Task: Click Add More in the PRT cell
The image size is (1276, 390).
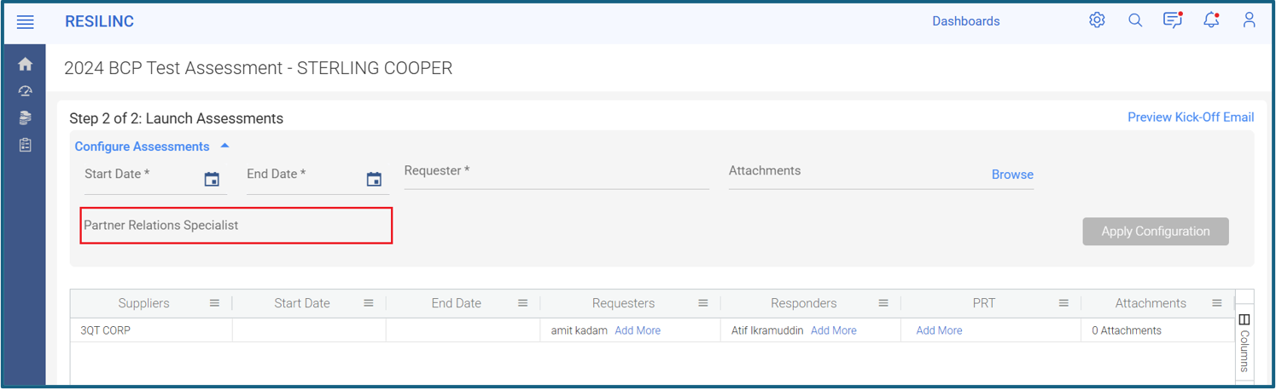Action: click(939, 330)
